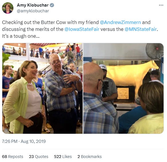Open the left photo of two people talking
The width and height of the screenshot is (167, 162).
[42, 88]
